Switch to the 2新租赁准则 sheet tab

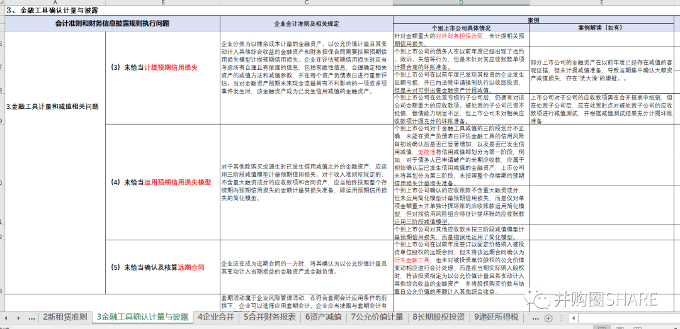pyautogui.click(x=65, y=317)
